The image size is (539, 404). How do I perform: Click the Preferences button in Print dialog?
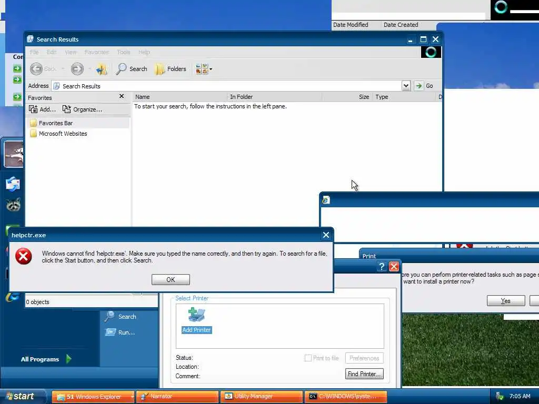pos(364,358)
